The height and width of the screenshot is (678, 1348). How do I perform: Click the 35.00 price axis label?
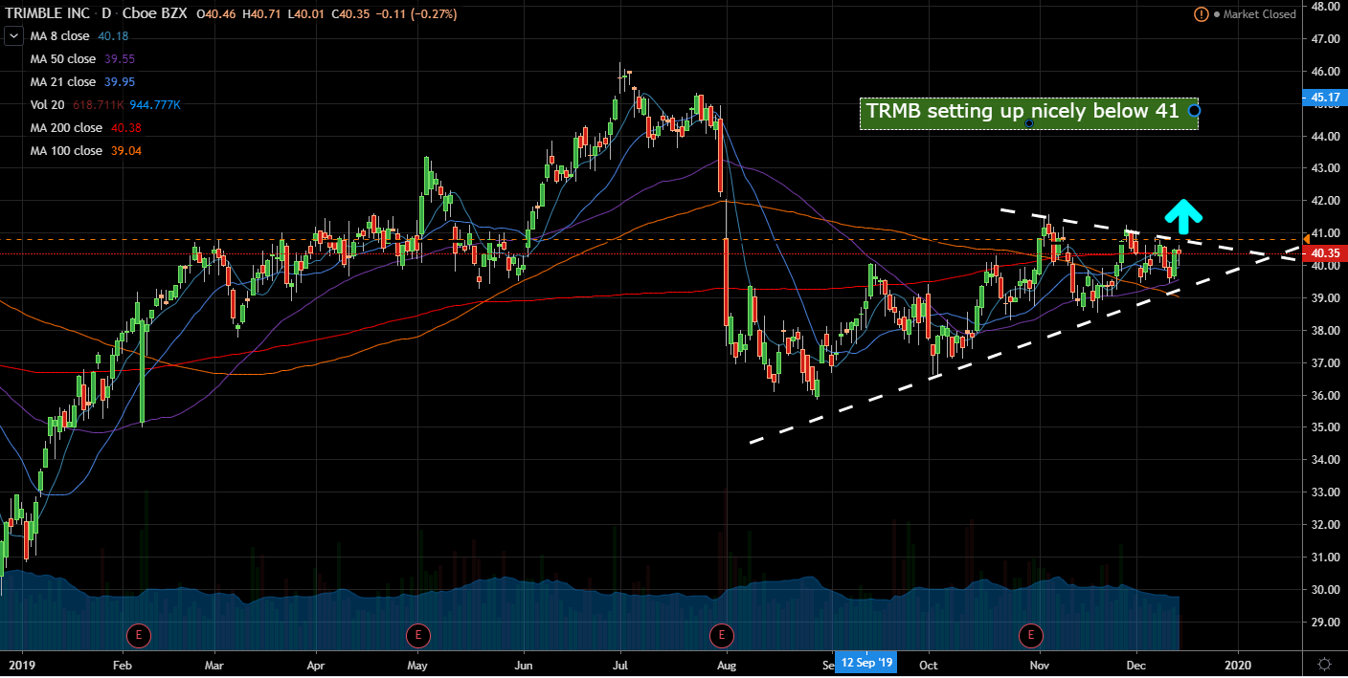(1325, 427)
